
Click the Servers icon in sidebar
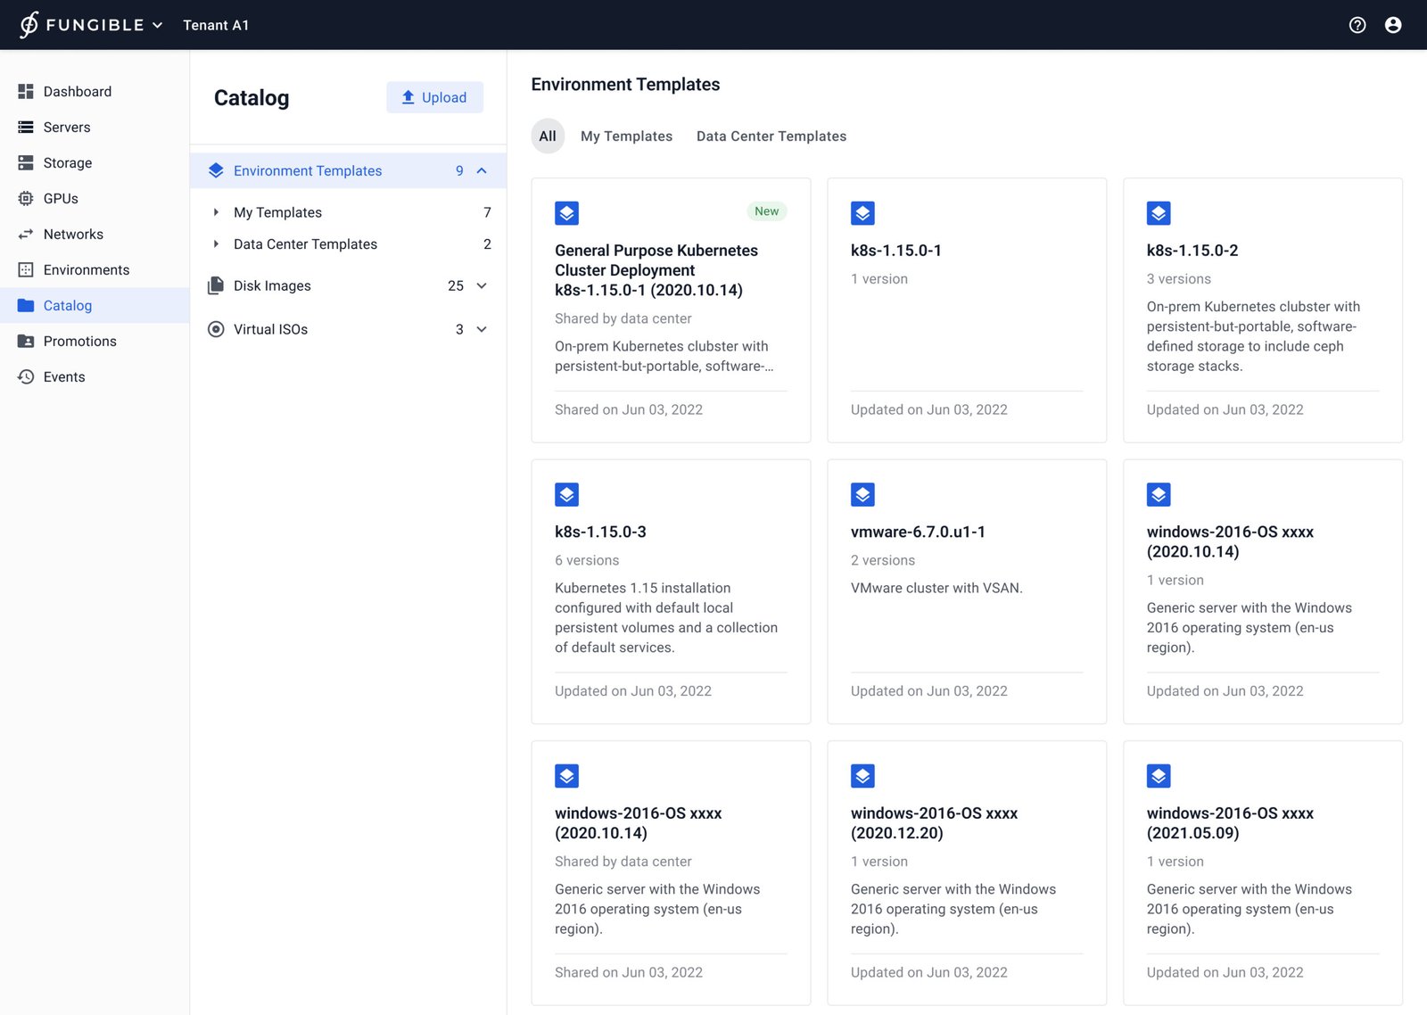click(26, 128)
